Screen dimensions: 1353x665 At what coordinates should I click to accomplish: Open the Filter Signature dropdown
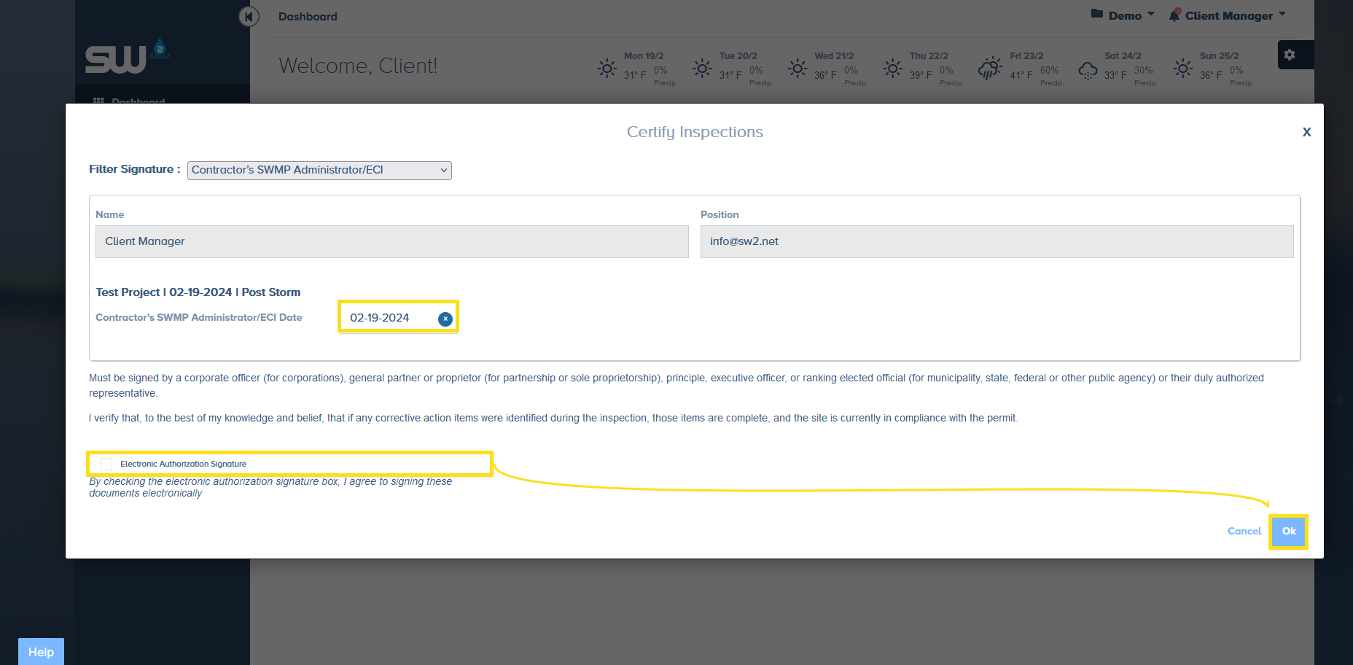pyautogui.click(x=319, y=170)
